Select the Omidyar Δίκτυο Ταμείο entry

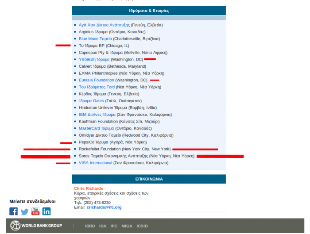point(126,135)
